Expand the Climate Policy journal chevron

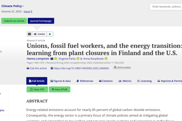coord(23,6)
